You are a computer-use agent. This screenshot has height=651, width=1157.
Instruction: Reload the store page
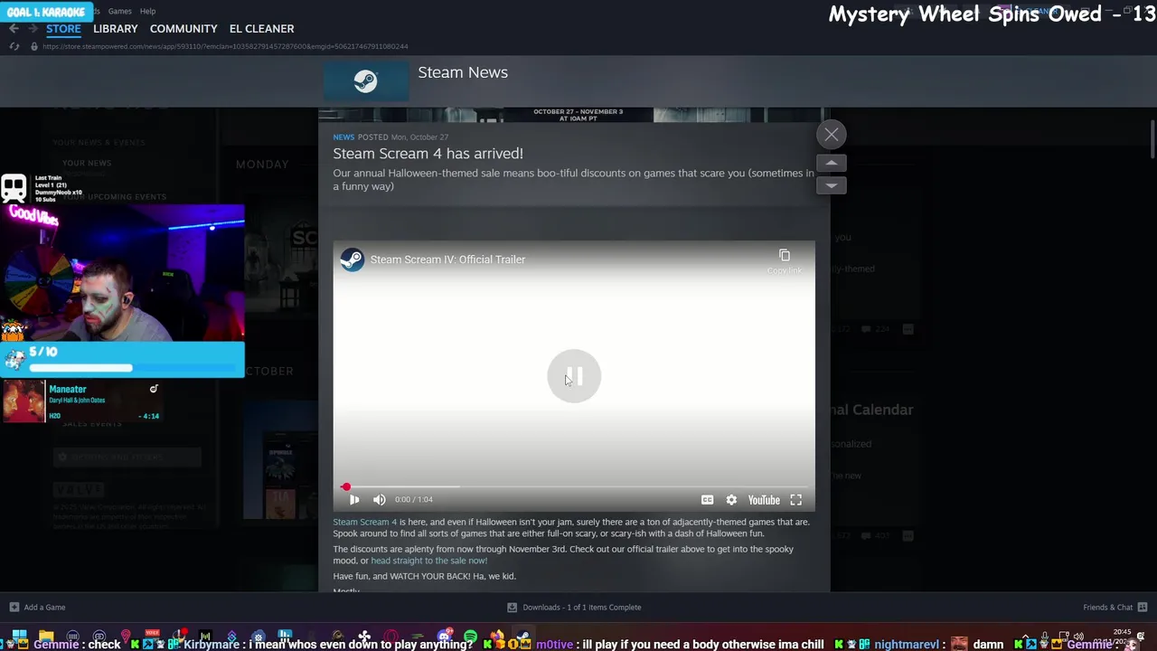14,46
